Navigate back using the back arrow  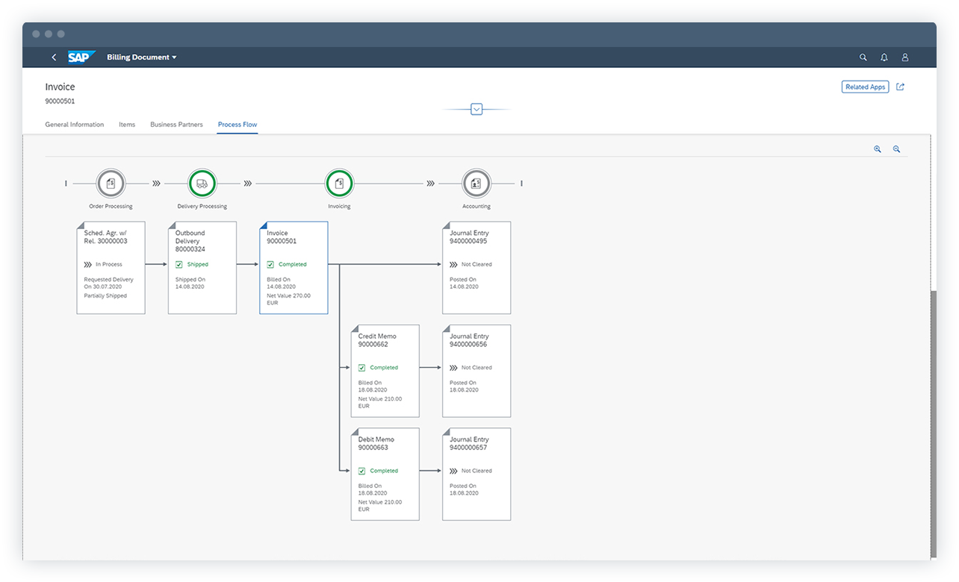53,57
